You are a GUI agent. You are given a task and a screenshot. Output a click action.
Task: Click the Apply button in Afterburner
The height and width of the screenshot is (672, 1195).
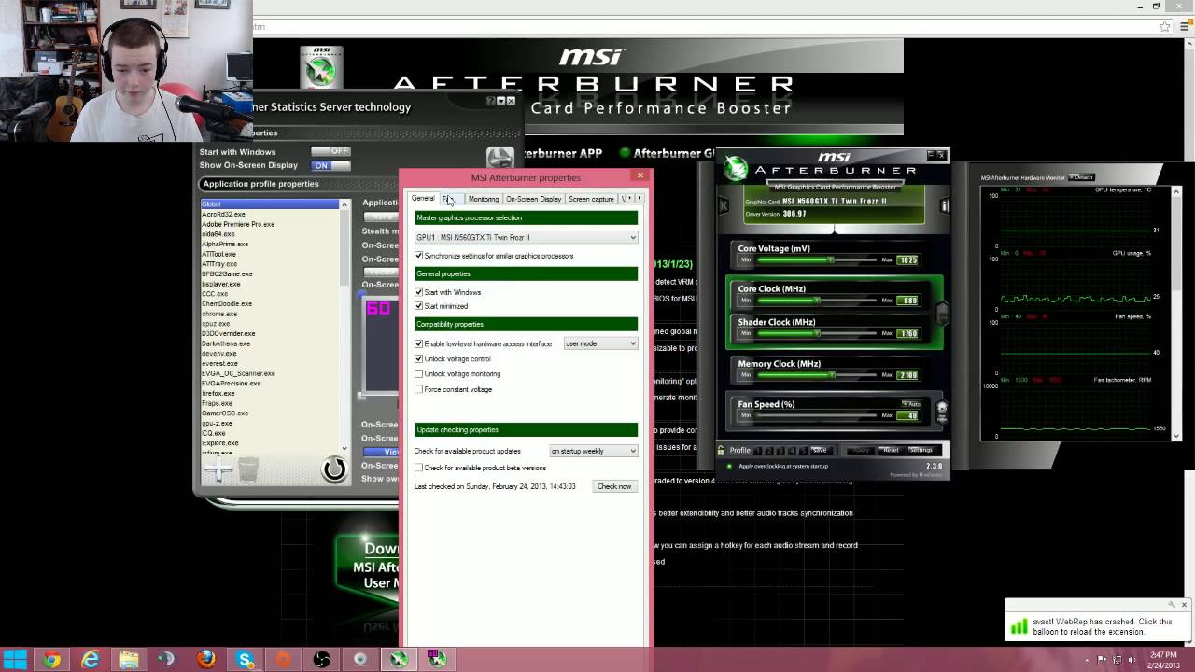pos(860,450)
